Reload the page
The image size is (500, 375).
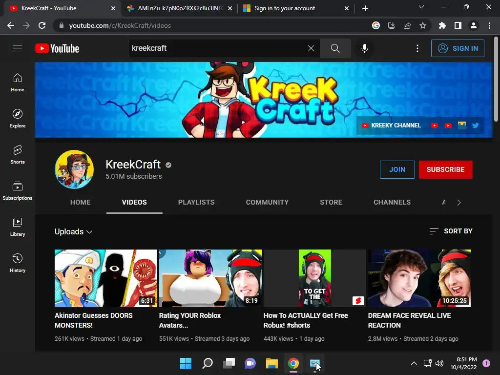tap(42, 25)
